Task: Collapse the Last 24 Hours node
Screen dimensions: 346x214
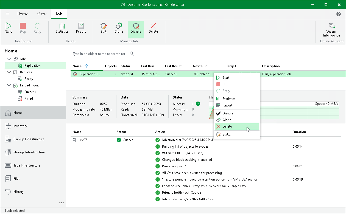Action: pos(9,85)
